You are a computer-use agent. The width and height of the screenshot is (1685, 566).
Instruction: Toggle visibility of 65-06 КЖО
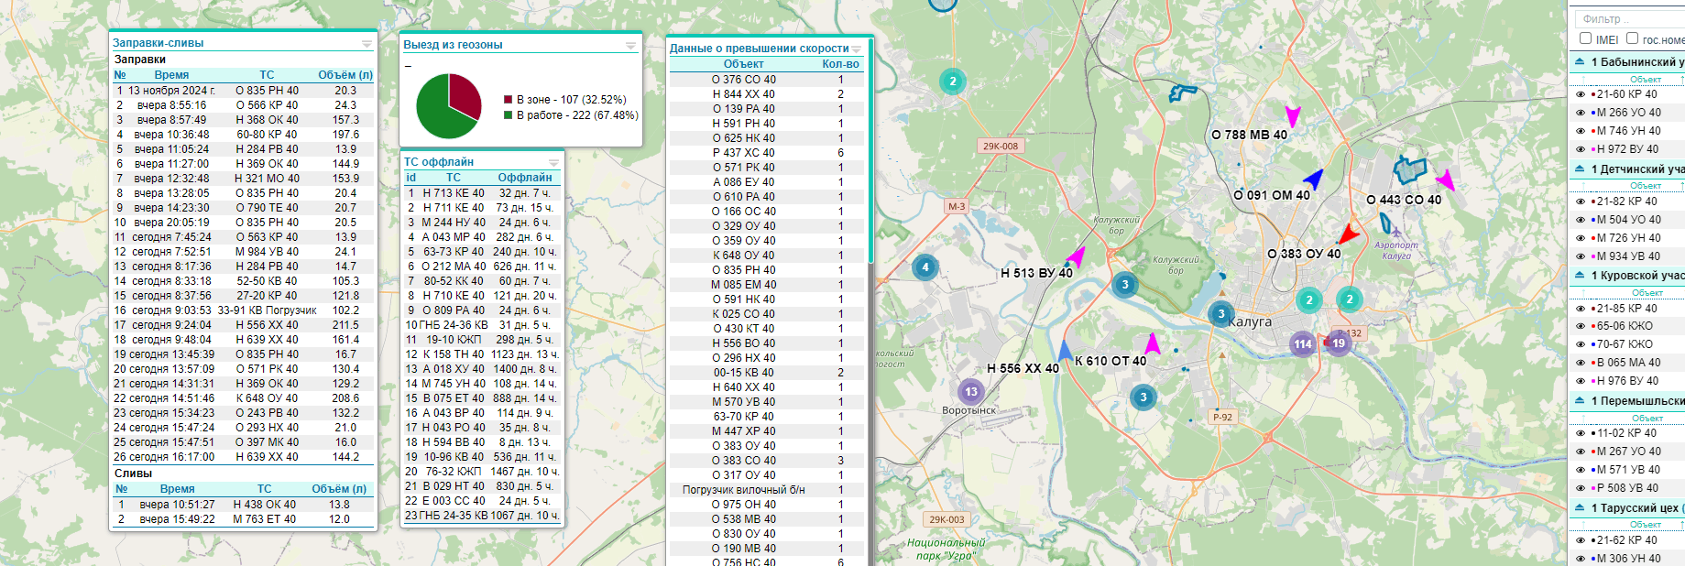pyautogui.click(x=1581, y=326)
